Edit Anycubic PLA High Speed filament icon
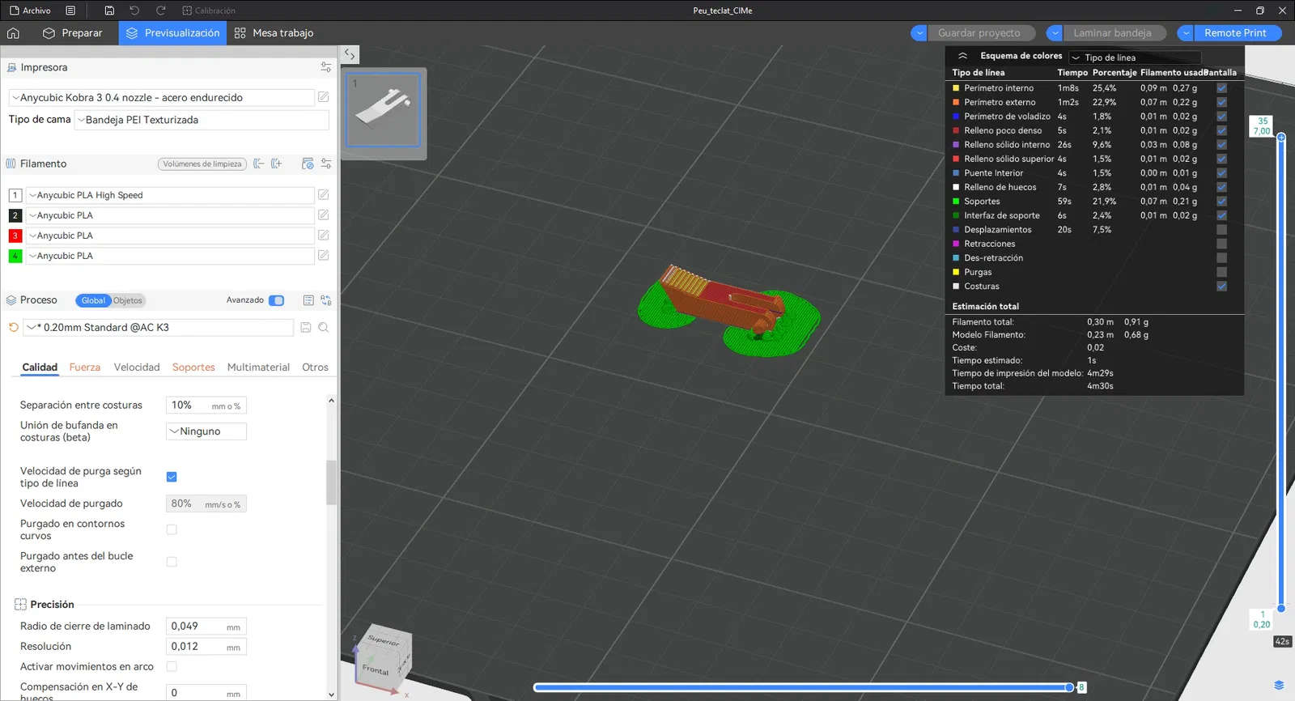This screenshot has width=1295, height=701. (x=323, y=195)
